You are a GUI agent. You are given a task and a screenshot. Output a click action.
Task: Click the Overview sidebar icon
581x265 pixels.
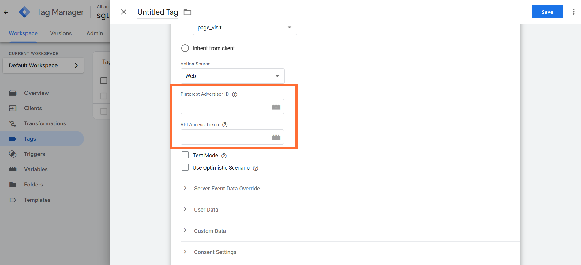tap(13, 93)
